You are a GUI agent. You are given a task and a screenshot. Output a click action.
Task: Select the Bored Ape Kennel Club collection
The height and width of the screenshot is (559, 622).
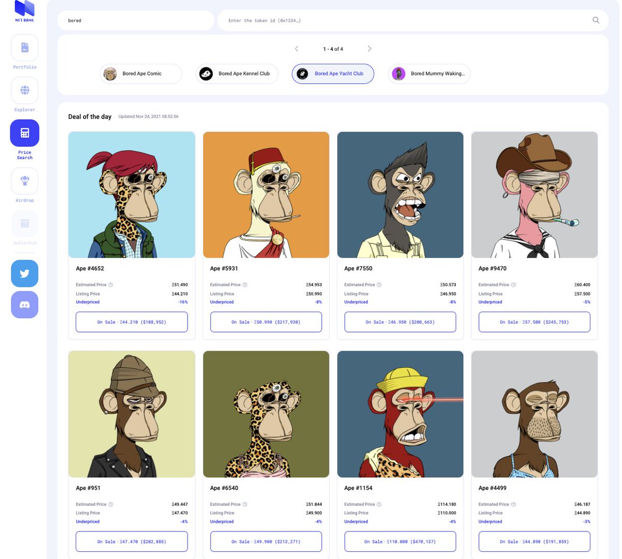[x=237, y=74]
